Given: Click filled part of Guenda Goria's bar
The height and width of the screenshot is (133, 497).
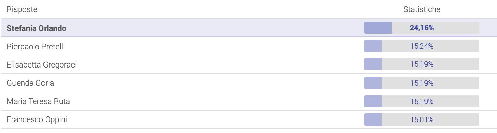Looking at the screenshot, I should 373,83.
